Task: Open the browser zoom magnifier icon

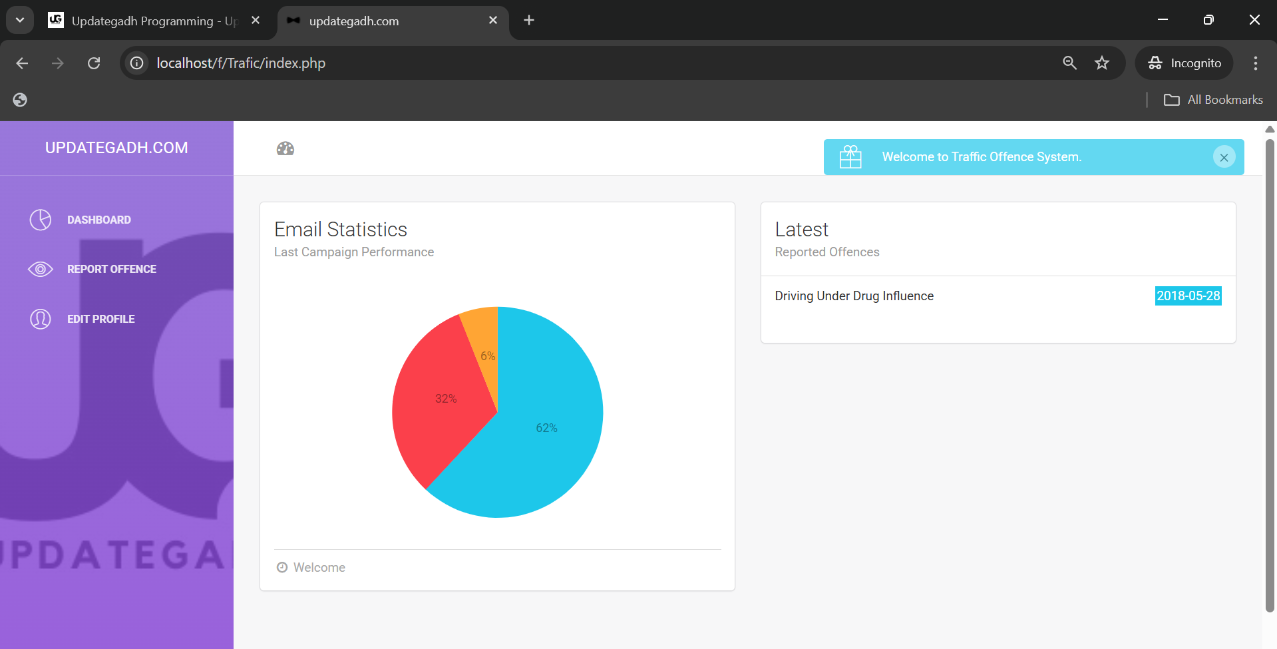Action: [1069, 63]
